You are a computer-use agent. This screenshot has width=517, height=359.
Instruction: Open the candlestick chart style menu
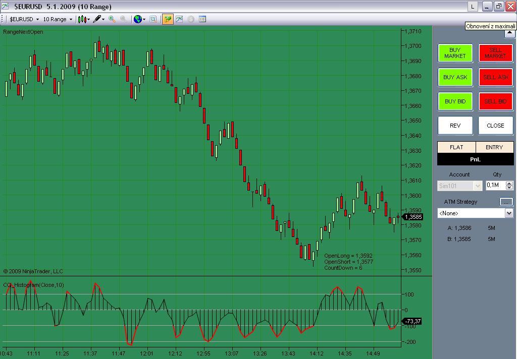coord(83,20)
